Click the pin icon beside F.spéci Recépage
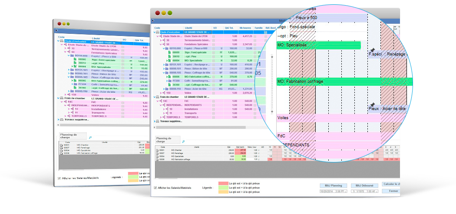Screen dimensions: 456x214 (372, 50)
